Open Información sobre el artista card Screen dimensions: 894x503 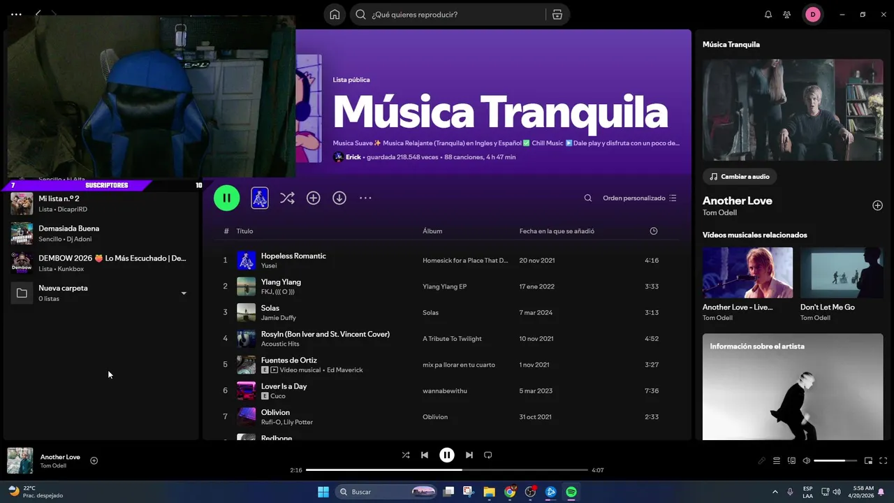point(793,387)
